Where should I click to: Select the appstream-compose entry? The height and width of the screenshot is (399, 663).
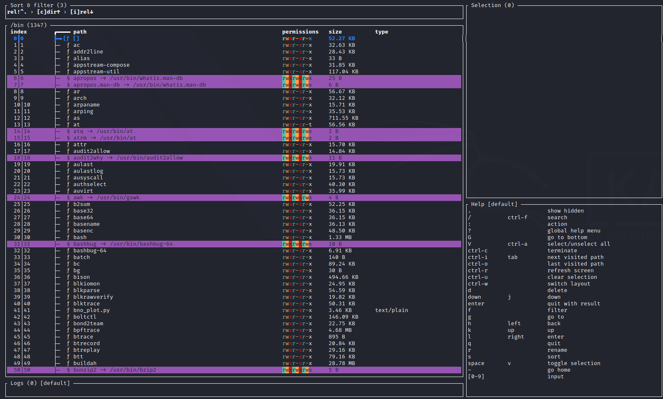click(234, 65)
